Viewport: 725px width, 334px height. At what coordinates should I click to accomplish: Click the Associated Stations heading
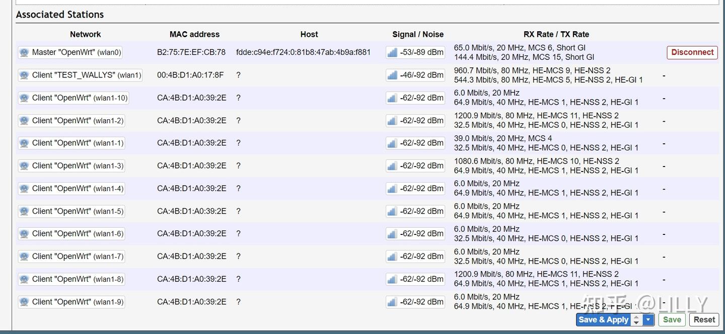60,15
